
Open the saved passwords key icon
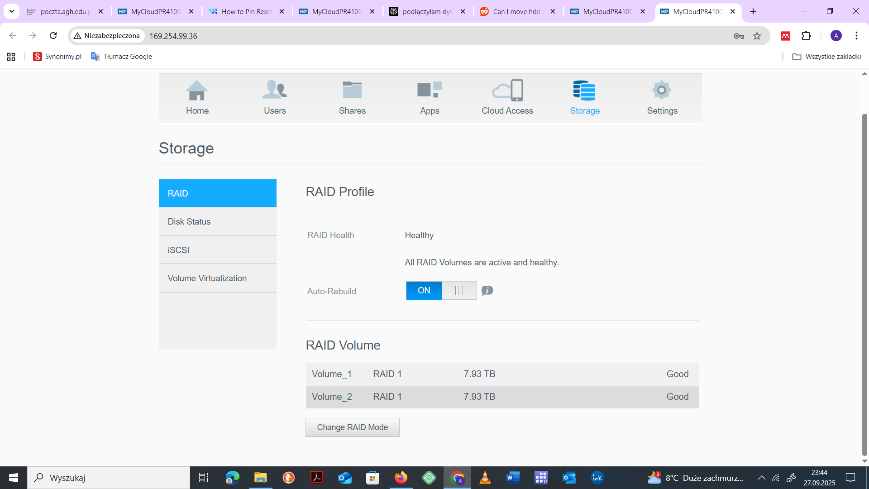click(739, 36)
